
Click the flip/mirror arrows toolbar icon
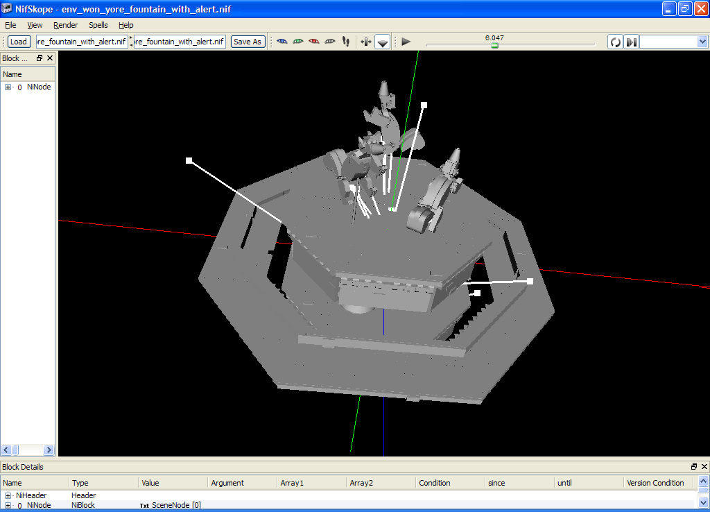366,42
